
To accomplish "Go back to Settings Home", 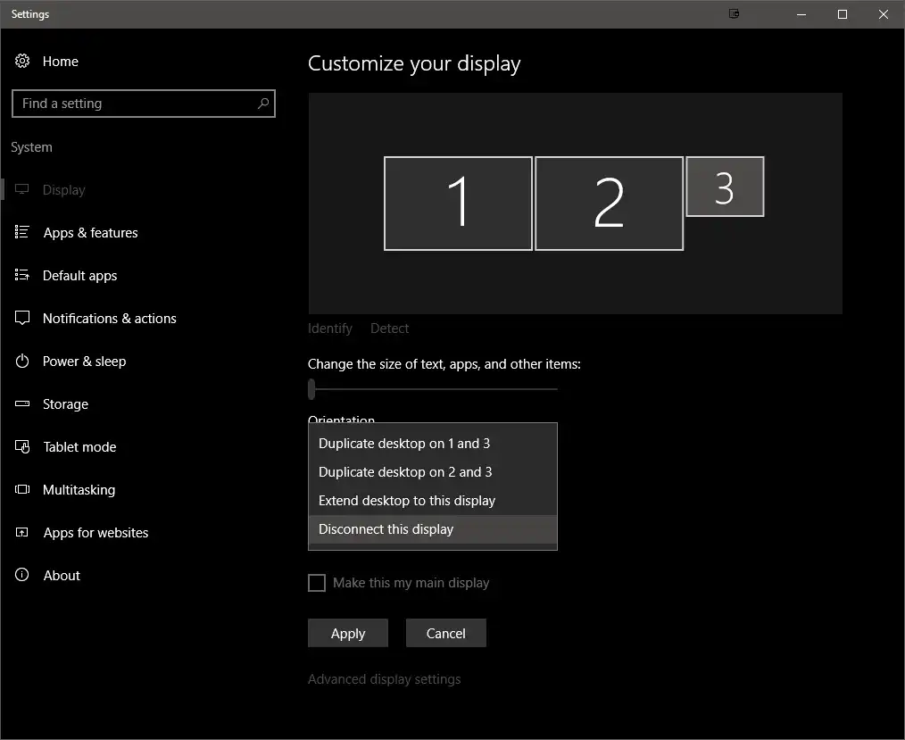I will click(x=60, y=61).
